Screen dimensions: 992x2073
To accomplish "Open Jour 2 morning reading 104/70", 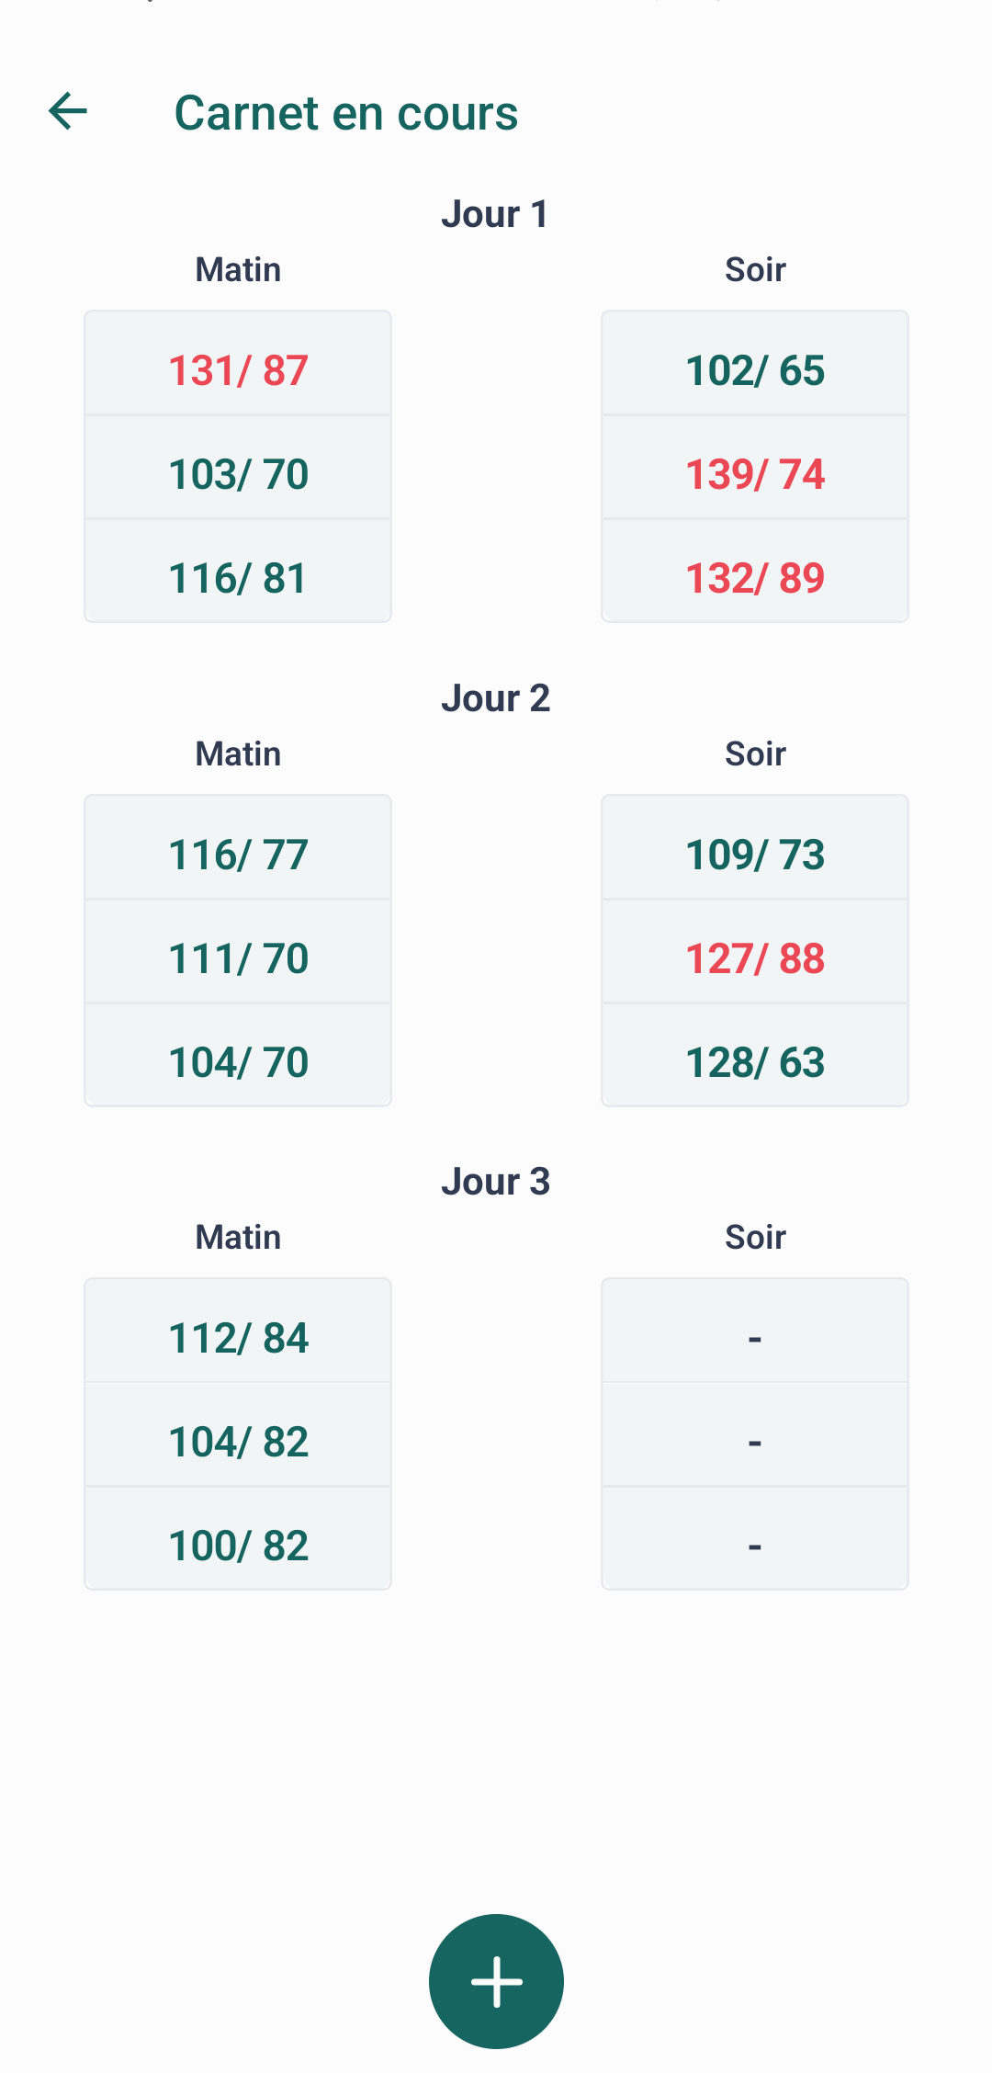I will coord(238,1055).
